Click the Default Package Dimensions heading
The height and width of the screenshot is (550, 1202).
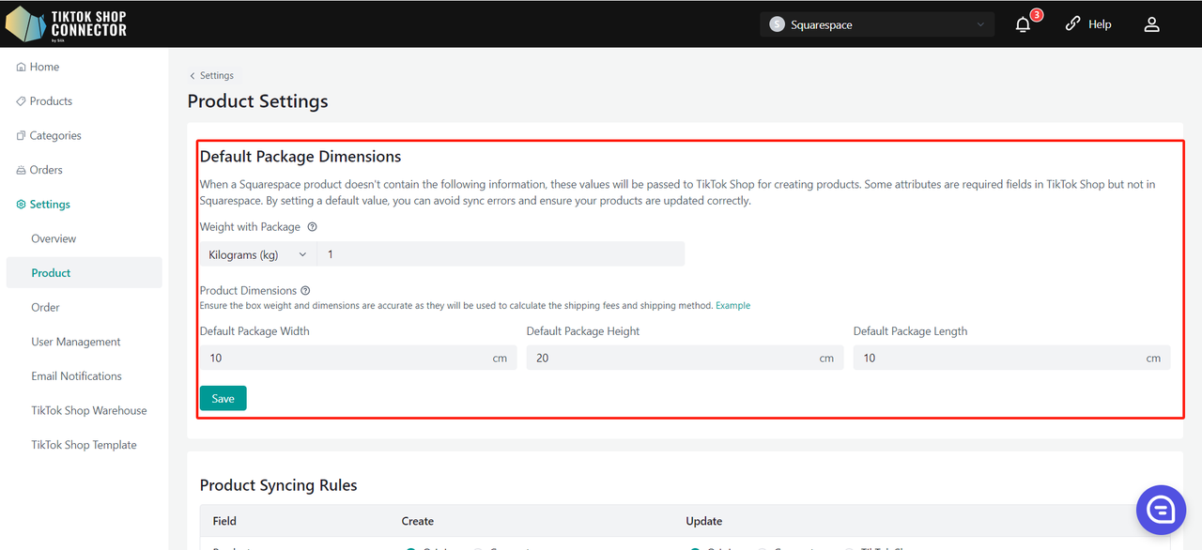300,157
